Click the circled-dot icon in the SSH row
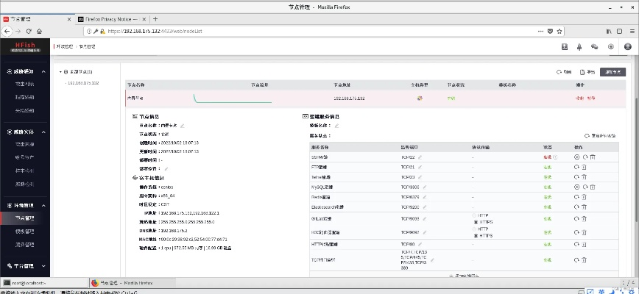The height and width of the screenshot is (294, 639). coord(576,157)
